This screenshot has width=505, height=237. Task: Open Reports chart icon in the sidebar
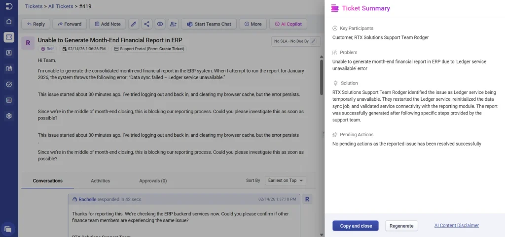[9, 100]
